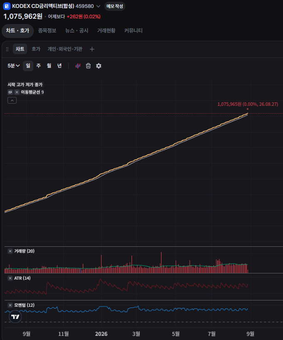
Task: Add a new panel with the plus icon
Action: (92, 49)
